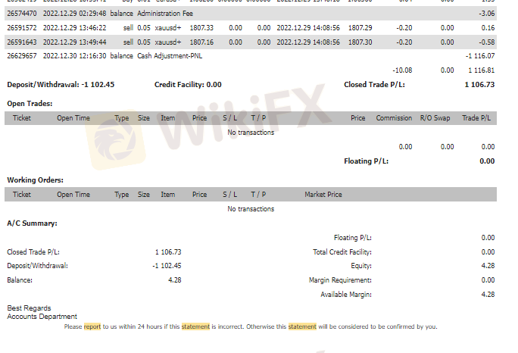518x353 pixels.
Task: Click the commission total -10.08
Action: pyautogui.click(x=402, y=70)
